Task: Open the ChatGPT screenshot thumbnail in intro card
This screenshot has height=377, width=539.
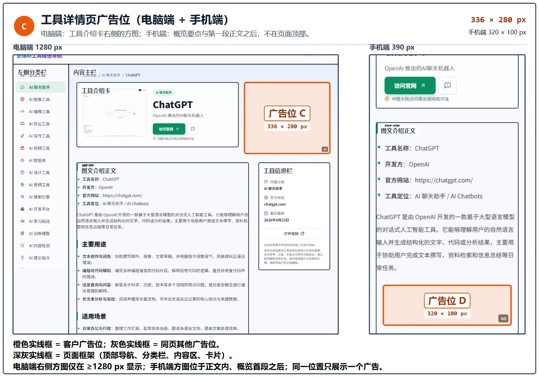Action: 115,112
